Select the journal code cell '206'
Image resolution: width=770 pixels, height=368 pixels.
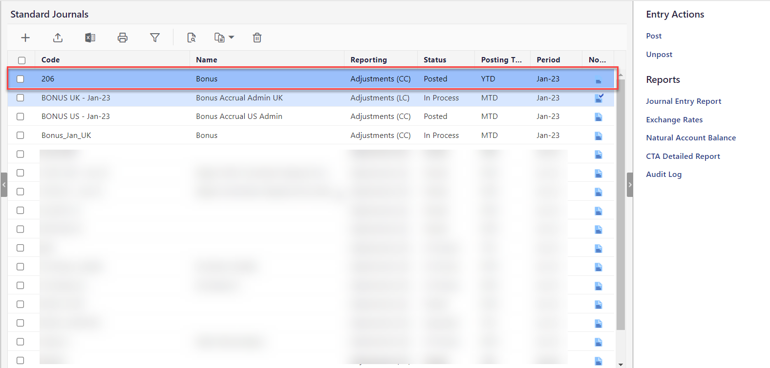click(x=48, y=78)
